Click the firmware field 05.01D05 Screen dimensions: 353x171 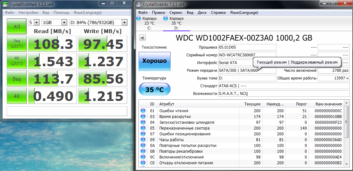(247, 48)
